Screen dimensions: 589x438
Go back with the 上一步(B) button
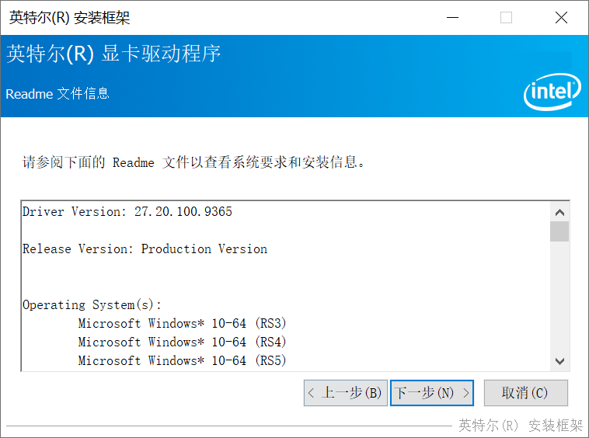pyautogui.click(x=345, y=393)
